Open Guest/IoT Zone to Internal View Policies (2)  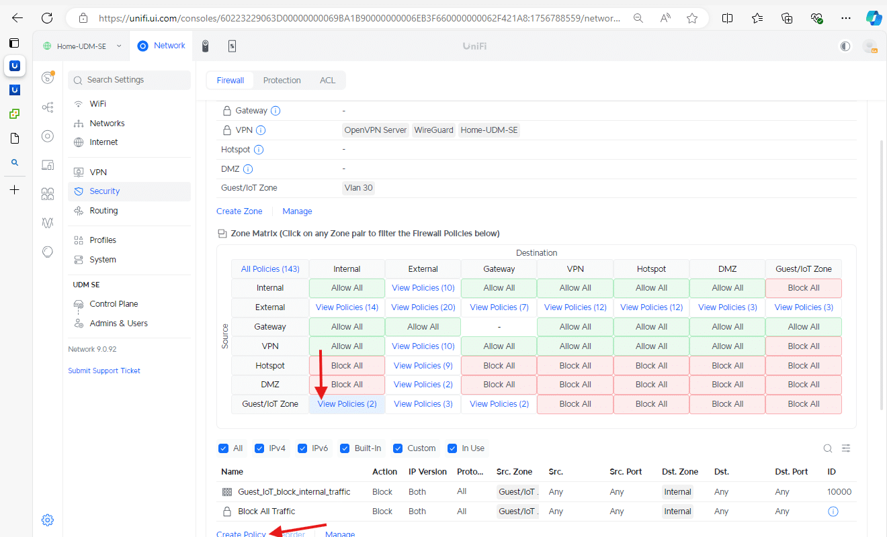347,404
